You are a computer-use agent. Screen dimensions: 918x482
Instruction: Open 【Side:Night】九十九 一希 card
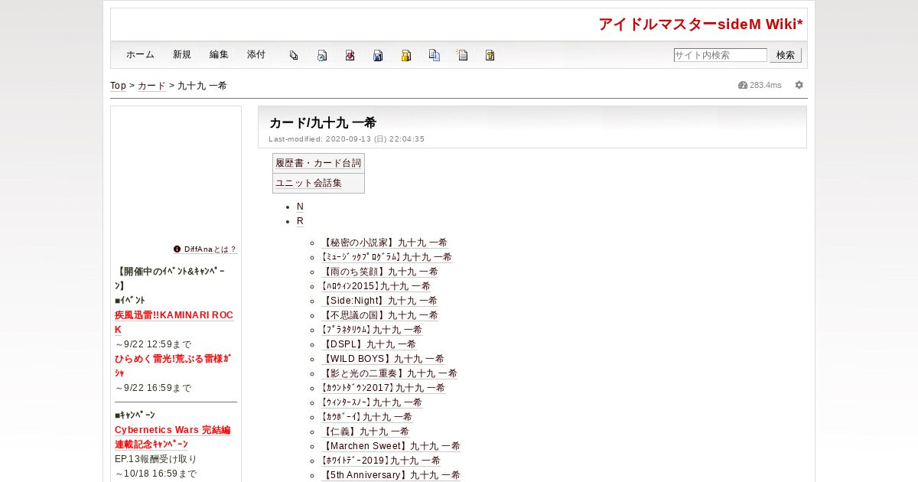pos(379,301)
